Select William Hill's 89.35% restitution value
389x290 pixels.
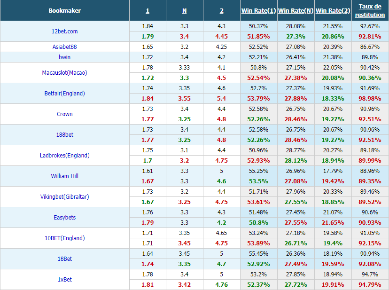coord(370,181)
